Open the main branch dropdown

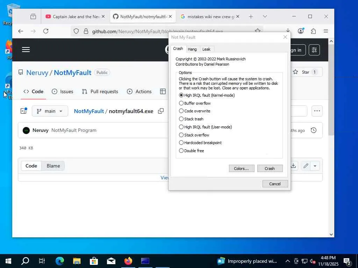50,111
